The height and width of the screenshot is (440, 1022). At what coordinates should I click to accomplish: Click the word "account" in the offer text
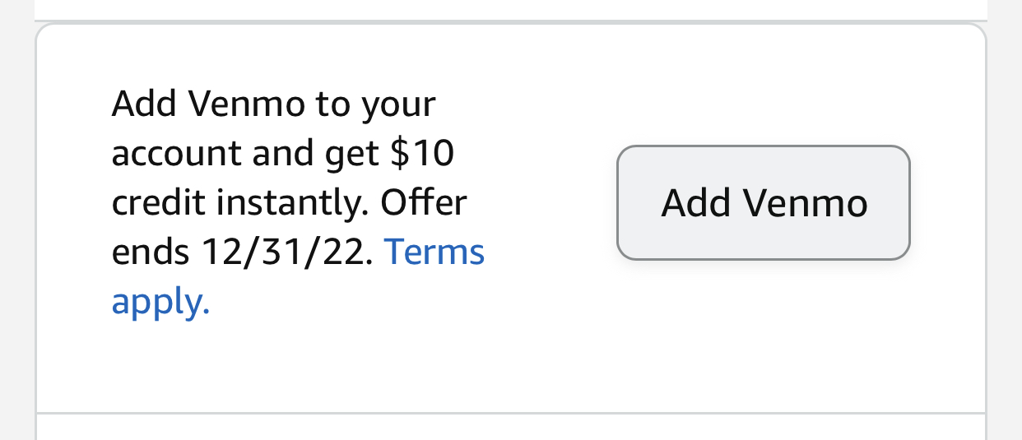tap(174, 154)
